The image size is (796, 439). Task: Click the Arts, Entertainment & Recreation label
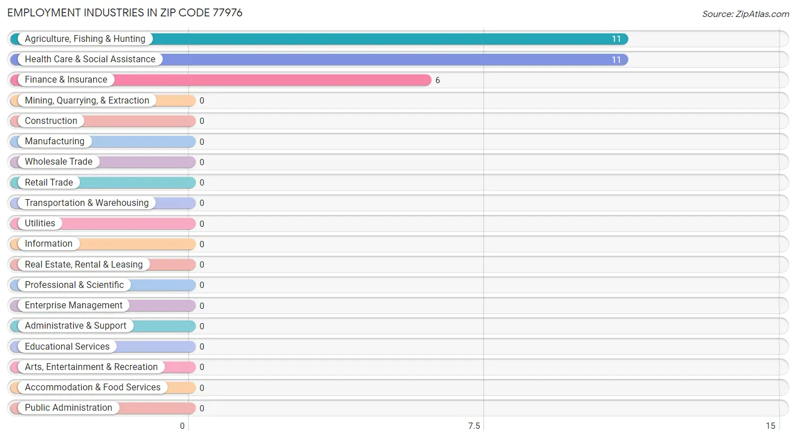click(x=91, y=367)
